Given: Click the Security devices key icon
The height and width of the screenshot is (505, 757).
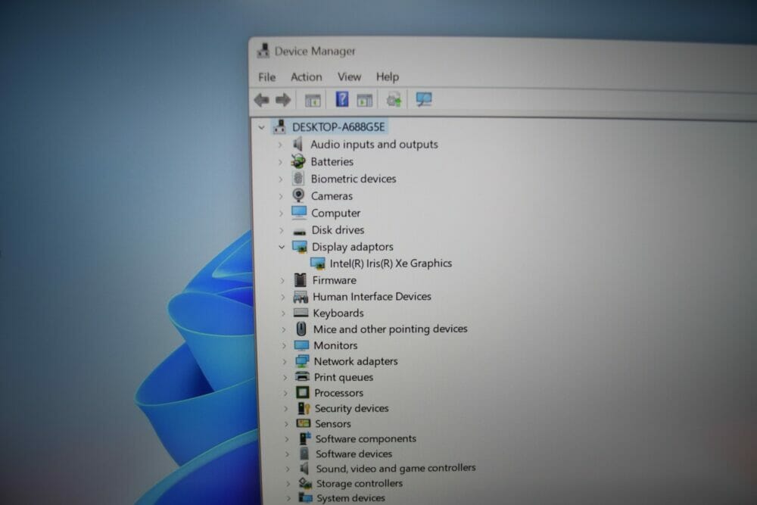Looking at the screenshot, I should point(304,408).
